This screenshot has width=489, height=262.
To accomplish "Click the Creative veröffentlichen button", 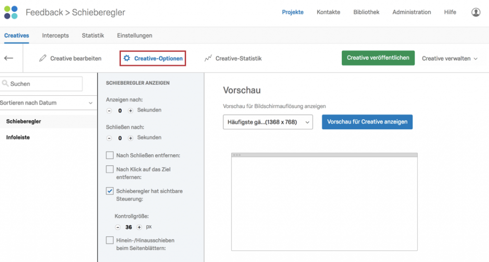I will [x=378, y=58].
